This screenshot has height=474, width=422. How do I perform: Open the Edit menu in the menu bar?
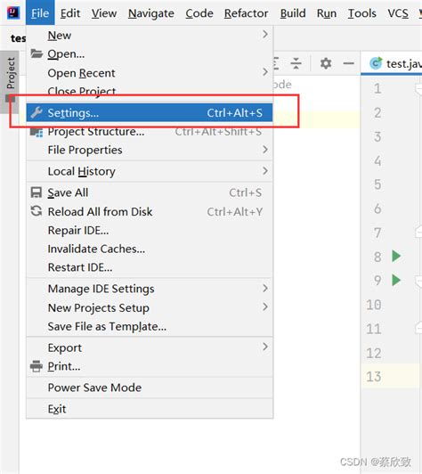click(x=70, y=13)
